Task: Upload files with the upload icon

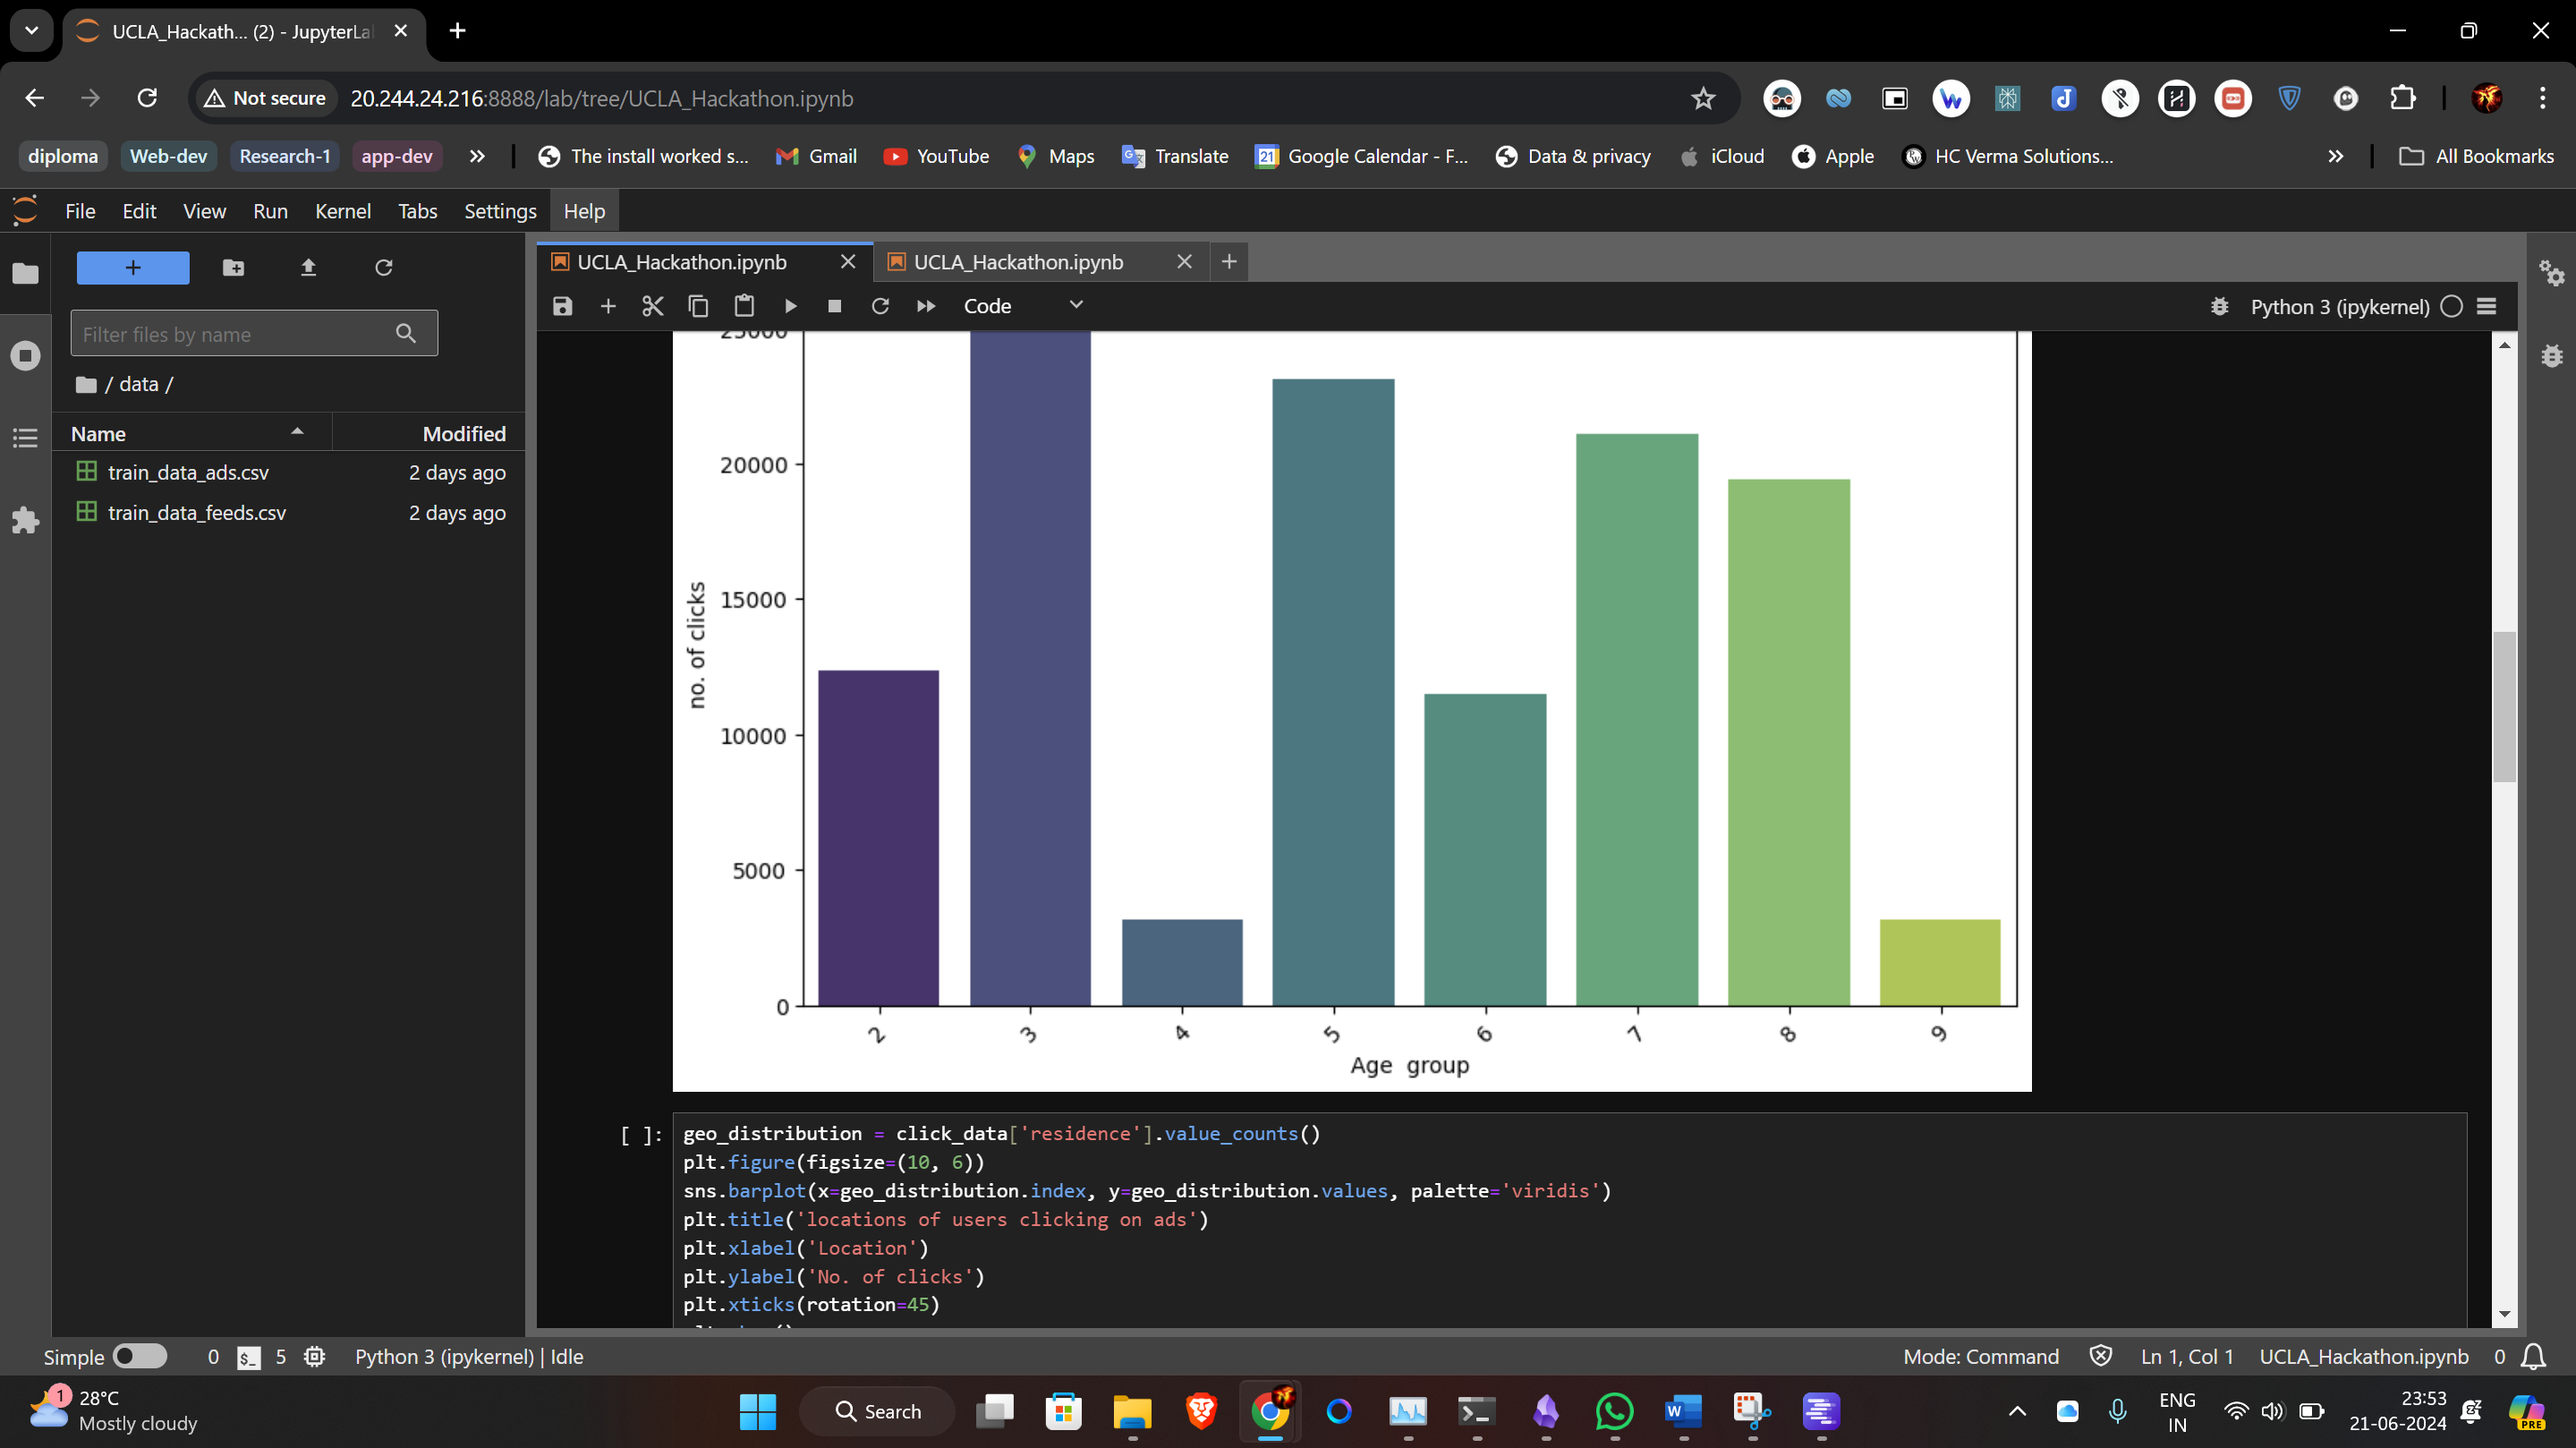Action: (x=308, y=267)
